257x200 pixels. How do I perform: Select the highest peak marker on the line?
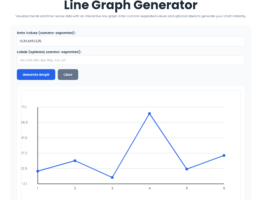point(150,113)
